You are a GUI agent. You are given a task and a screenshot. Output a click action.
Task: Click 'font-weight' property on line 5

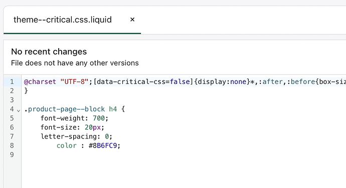point(63,118)
